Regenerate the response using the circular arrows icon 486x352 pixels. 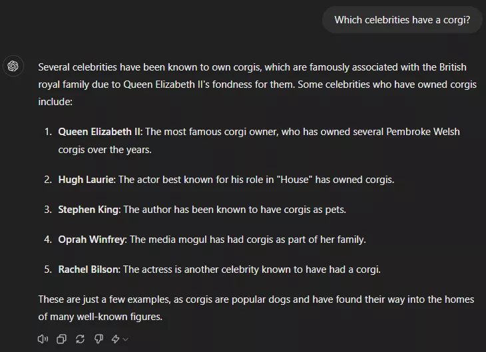tap(81, 339)
